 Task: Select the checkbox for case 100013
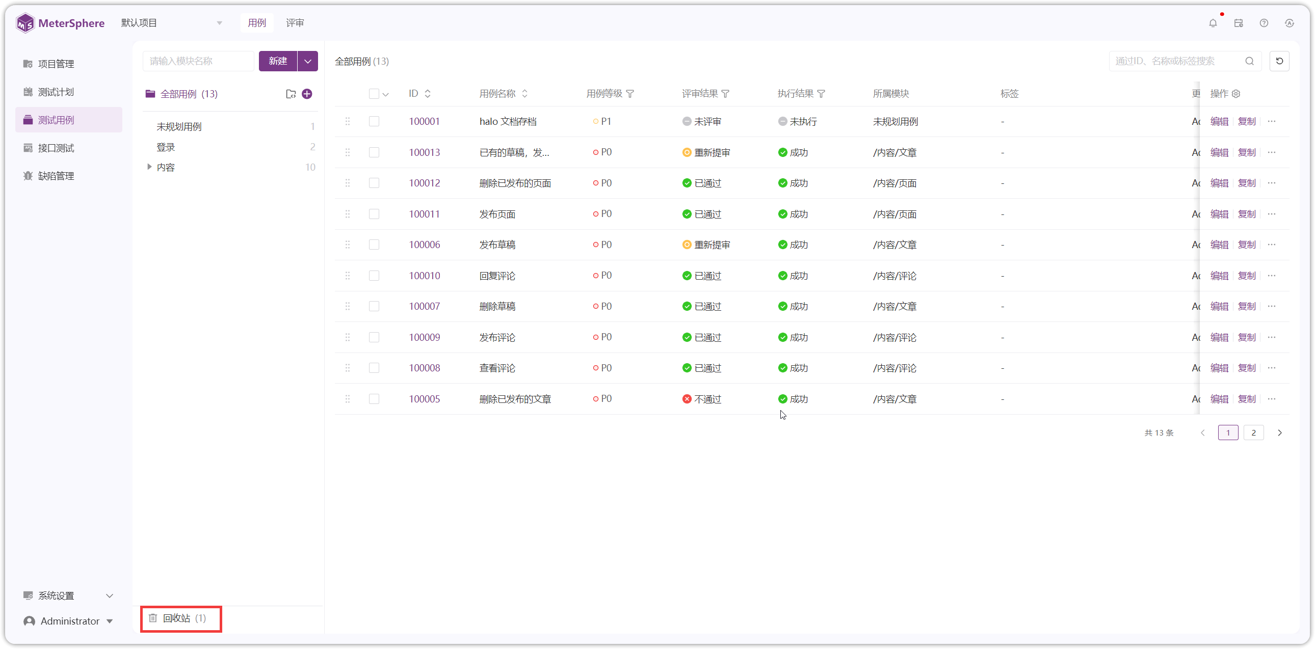[374, 152]
